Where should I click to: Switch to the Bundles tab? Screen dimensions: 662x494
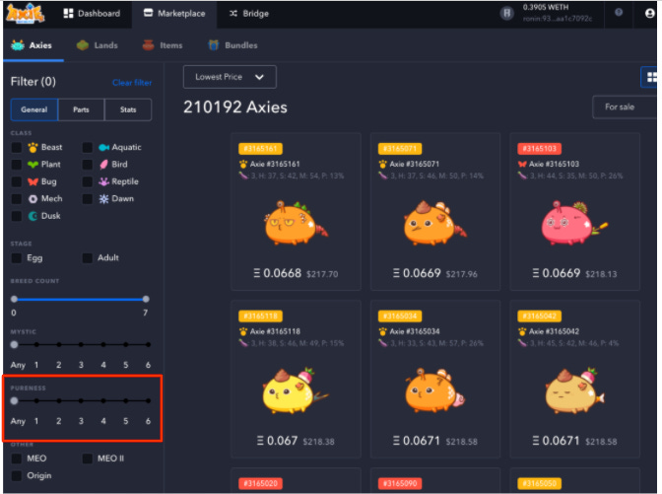tap(232, 45)
